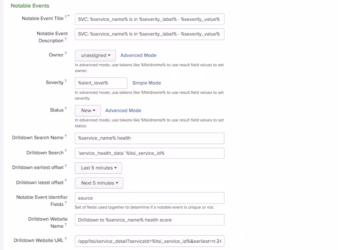Expand the 'Last 5 minutes' earliest offset dropdown
The height and width of the screenshot is (250, 338).
point(98,168)
